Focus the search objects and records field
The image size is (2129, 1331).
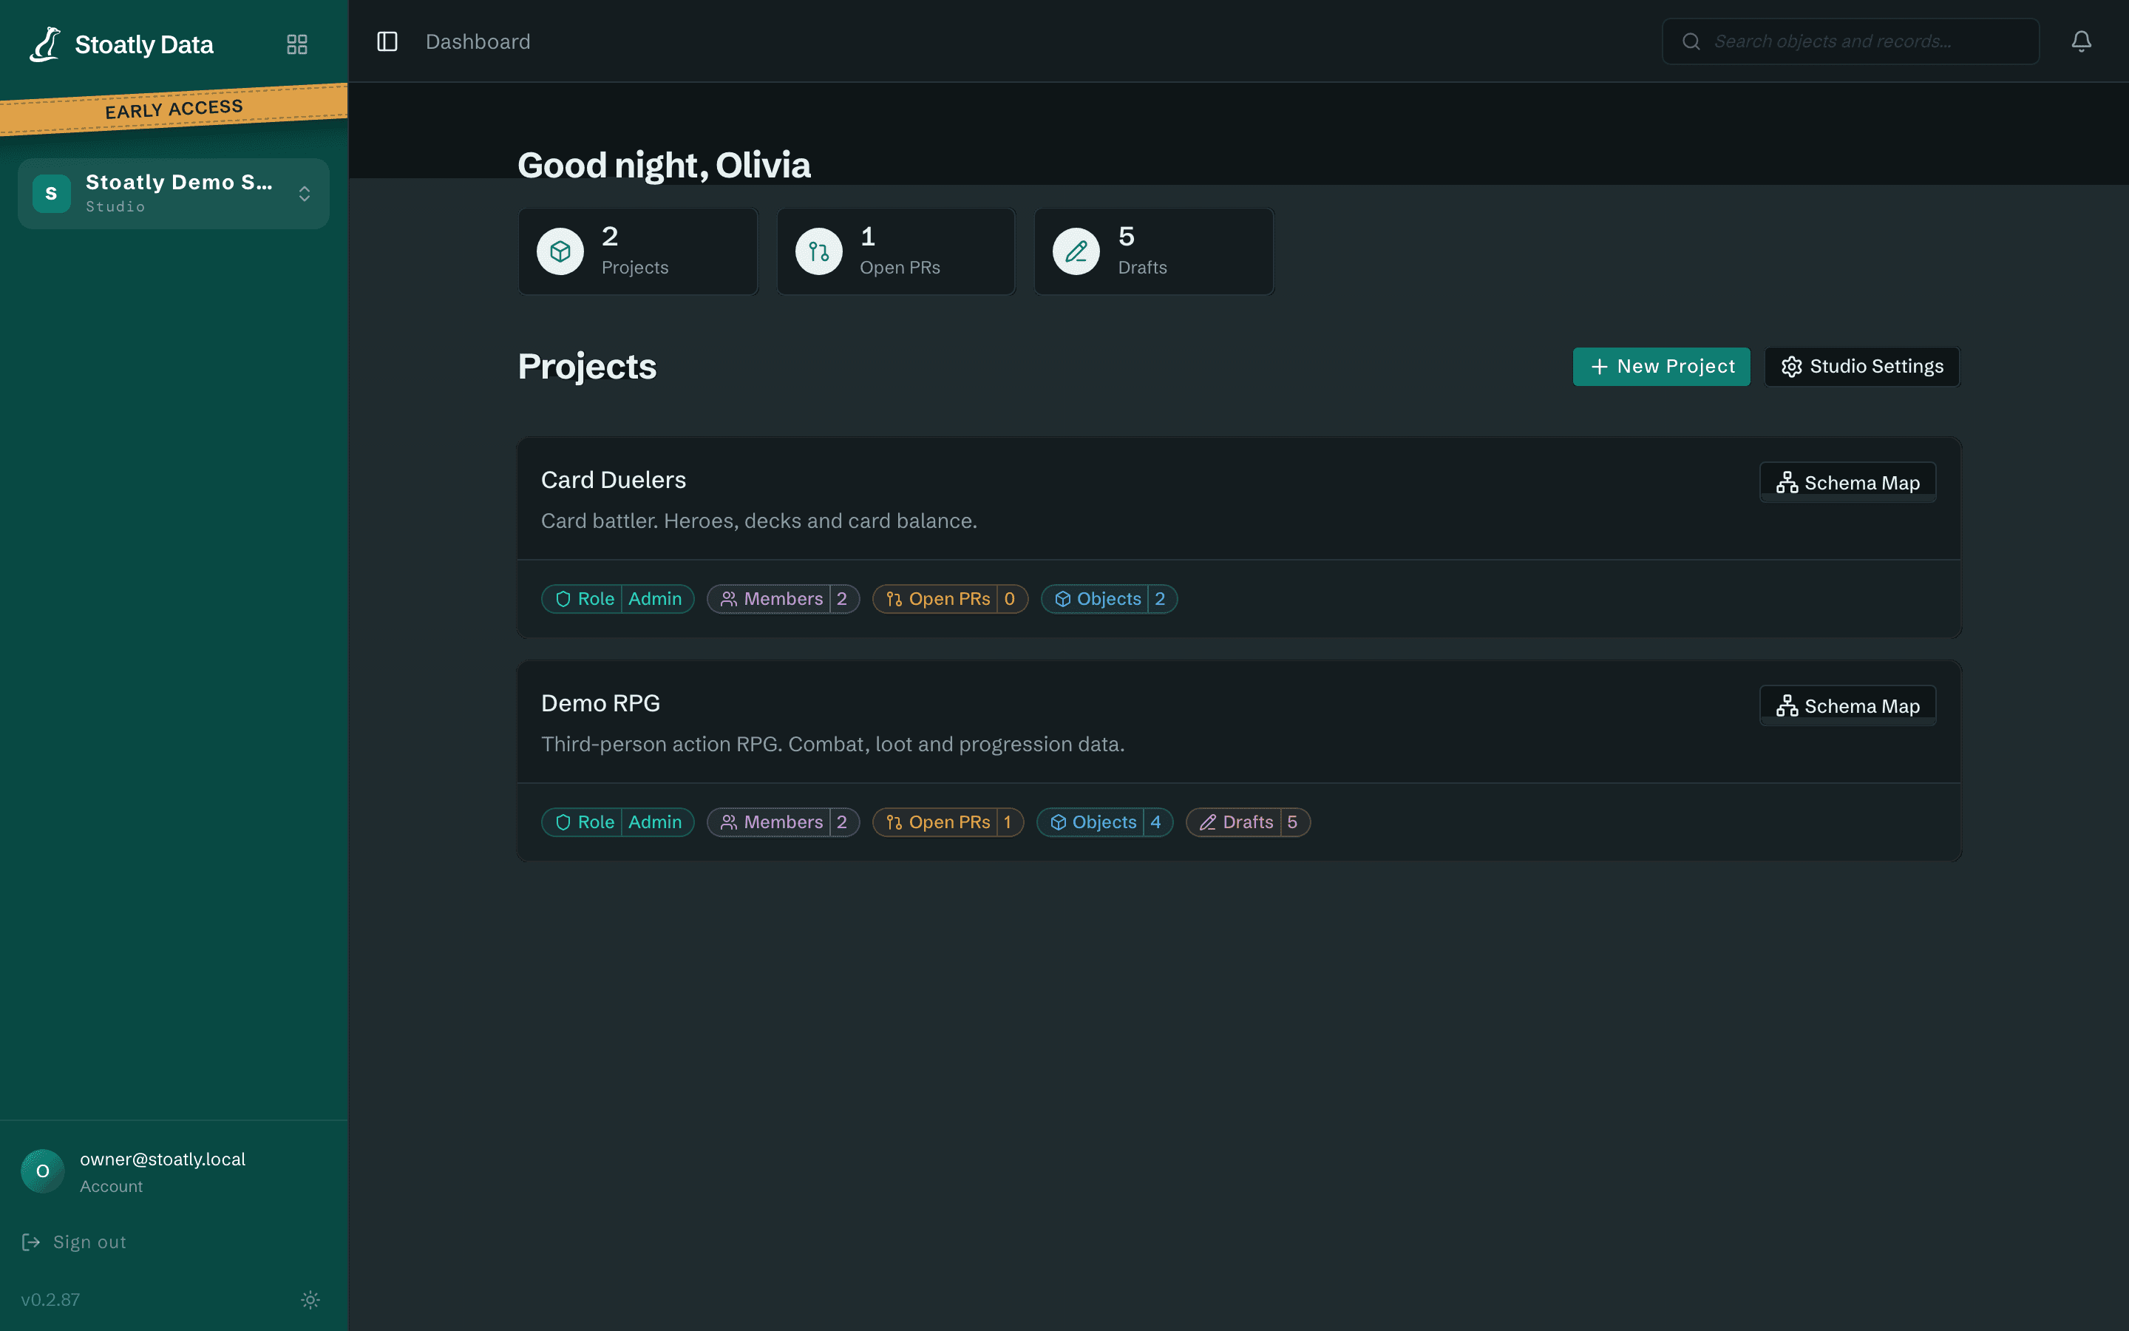coord(1850,41)
